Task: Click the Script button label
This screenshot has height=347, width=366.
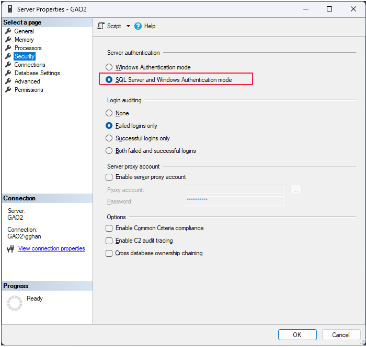Action: pos(114,26)
